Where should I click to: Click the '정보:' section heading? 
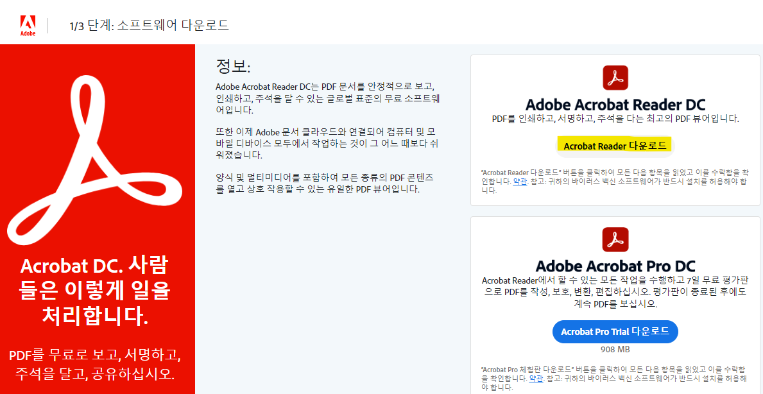[233, 66]
